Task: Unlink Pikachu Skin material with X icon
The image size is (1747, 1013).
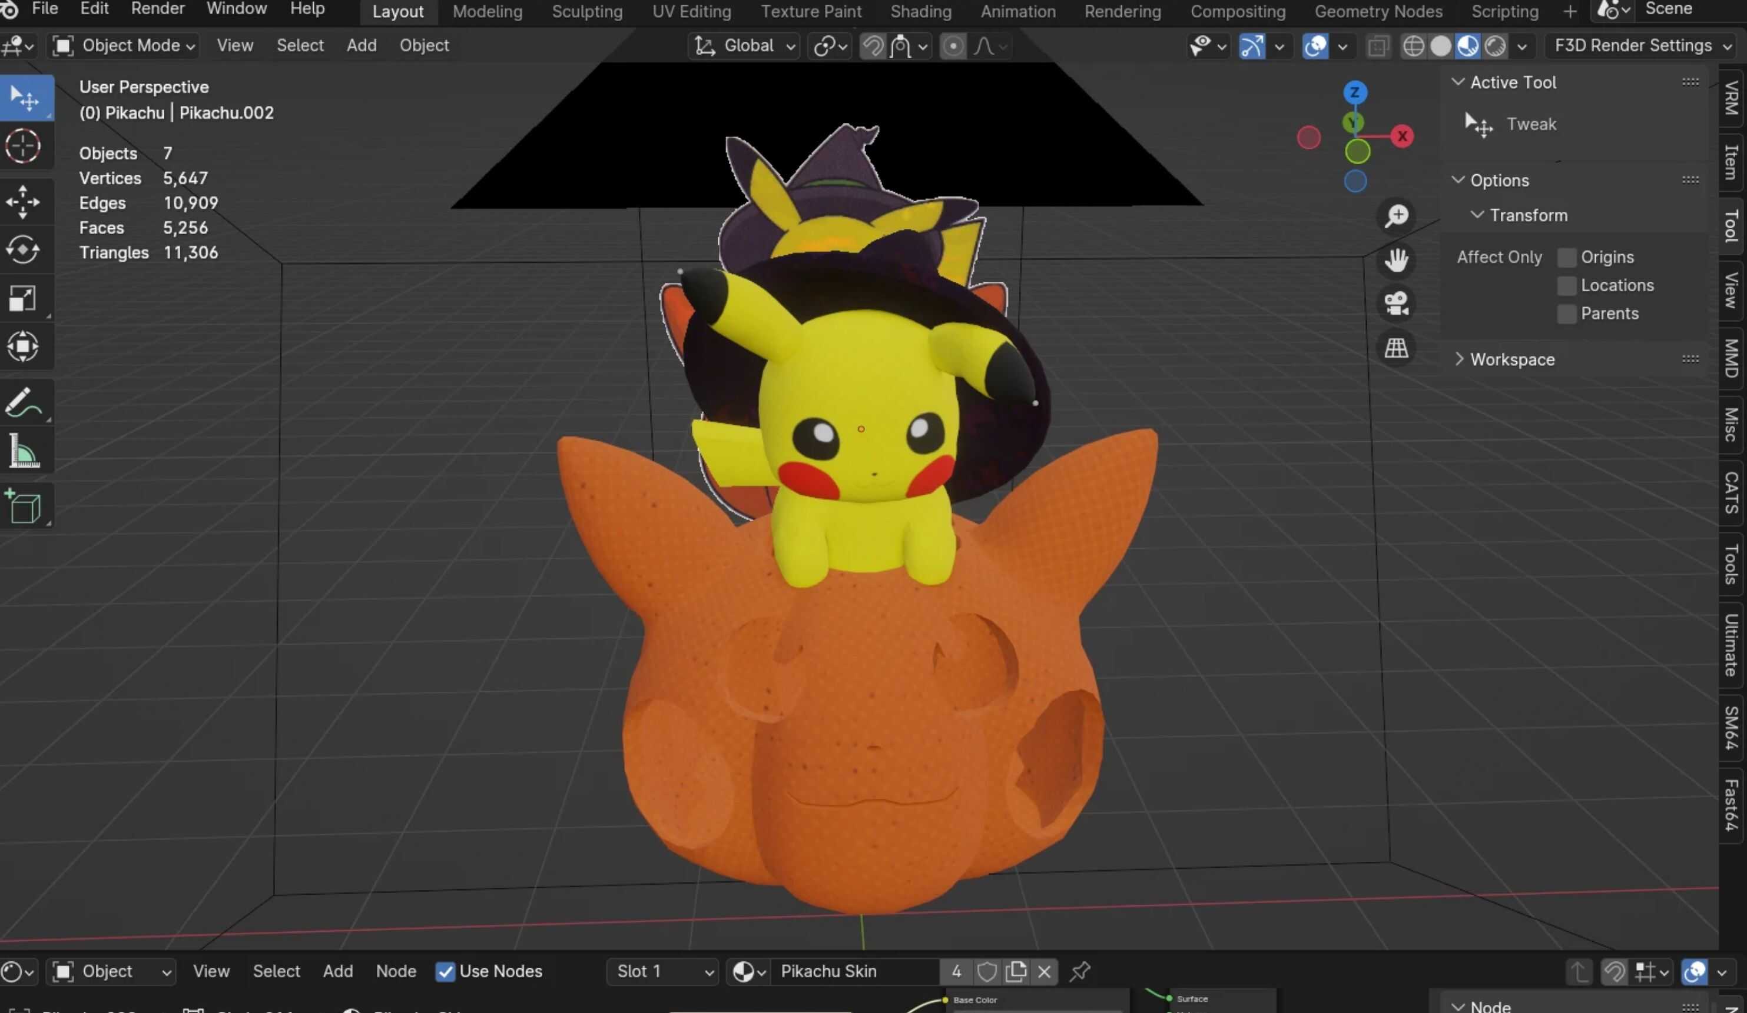Action: [x=1044, y=971]
